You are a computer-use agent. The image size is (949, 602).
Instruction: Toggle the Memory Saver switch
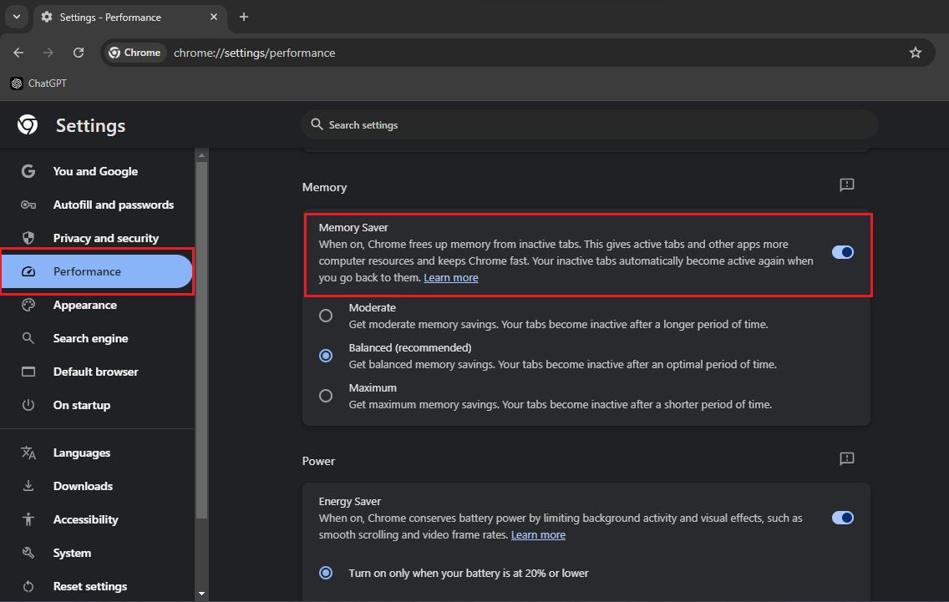(x=842, y=252)
